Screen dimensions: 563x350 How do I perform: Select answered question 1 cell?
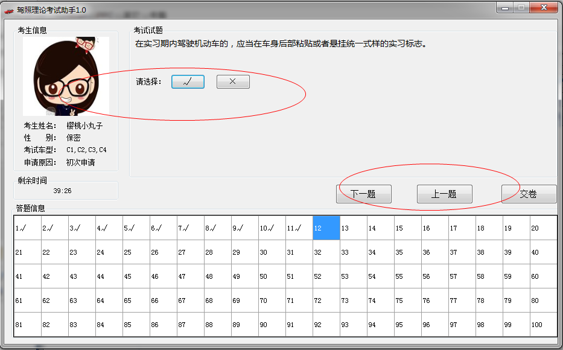tap(28, 228)
